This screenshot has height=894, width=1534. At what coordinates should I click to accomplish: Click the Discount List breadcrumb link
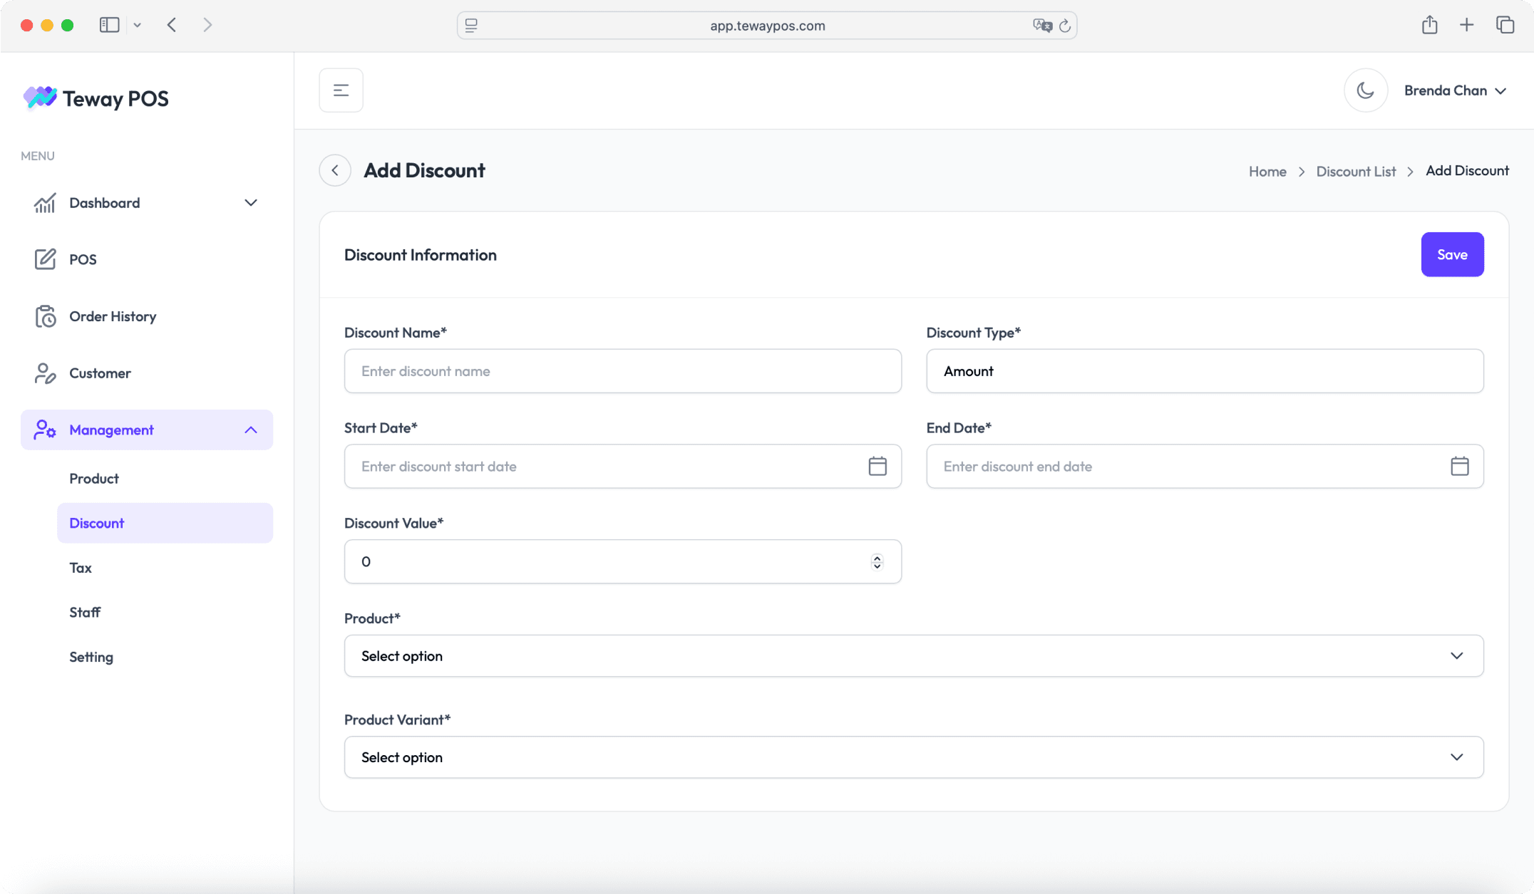pos(1355,171)
